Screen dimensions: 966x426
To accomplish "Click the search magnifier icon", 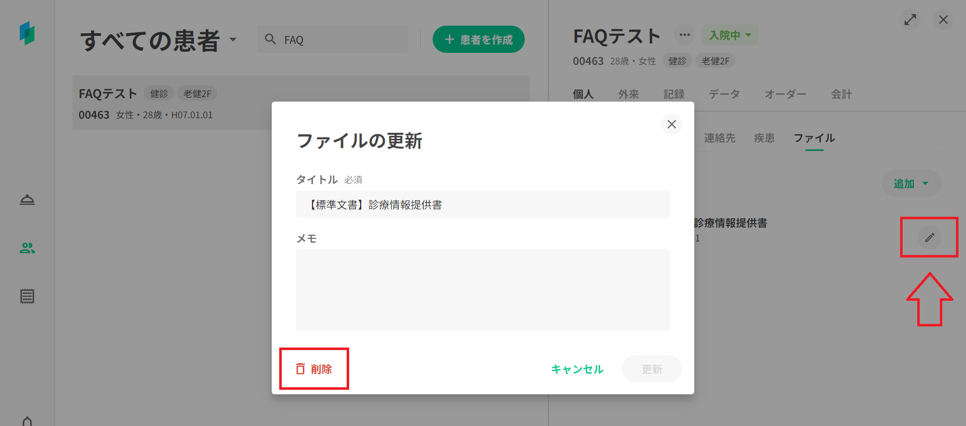I will click(x=270, y=39).
